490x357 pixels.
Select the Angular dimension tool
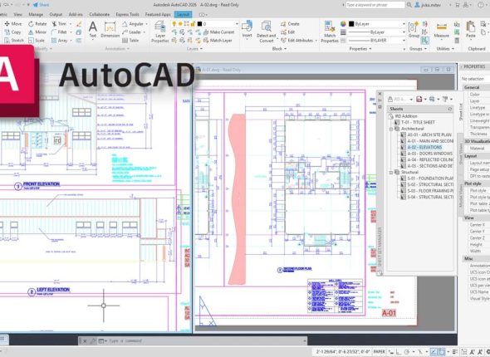click(133, 24)
